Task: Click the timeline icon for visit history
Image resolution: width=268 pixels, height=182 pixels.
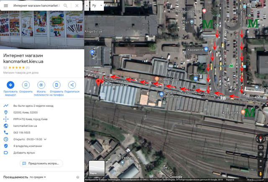Action: [x=6, y=106]
